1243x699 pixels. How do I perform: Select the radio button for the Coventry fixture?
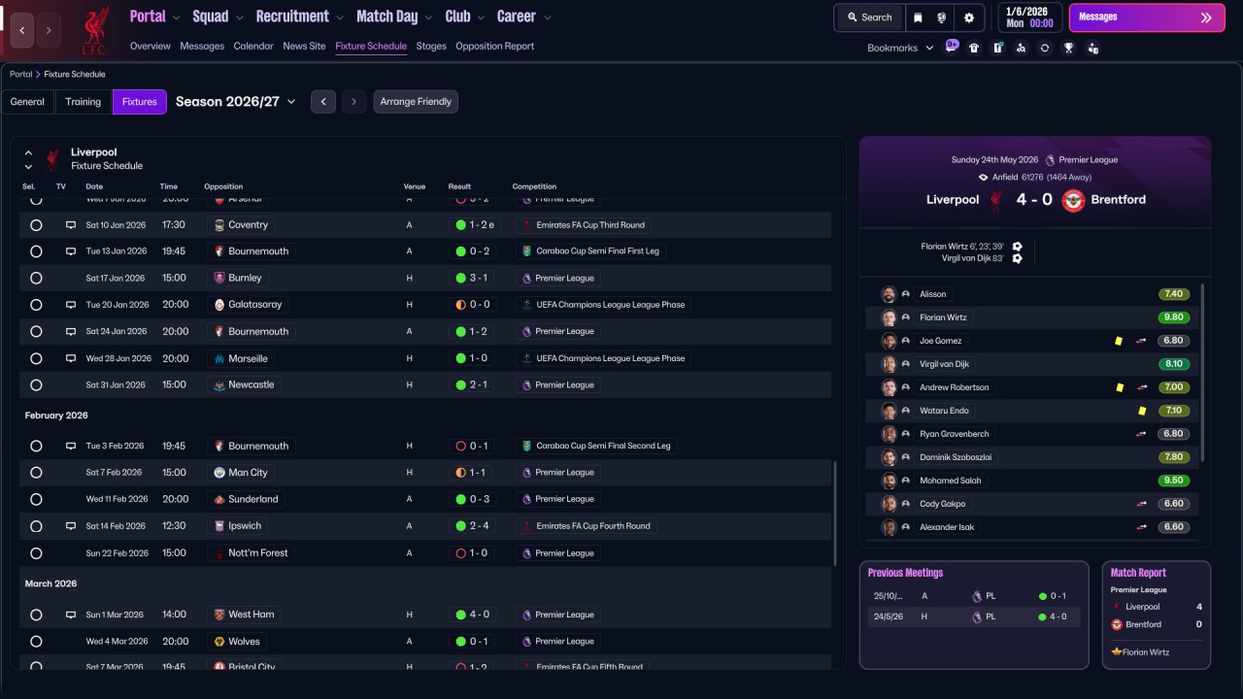click(36, 225)
